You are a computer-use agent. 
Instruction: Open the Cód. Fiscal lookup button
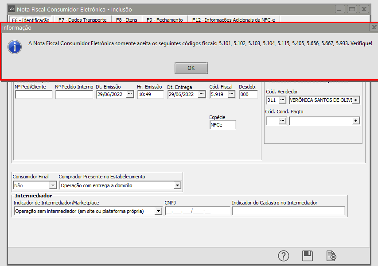tap(231, 94)
